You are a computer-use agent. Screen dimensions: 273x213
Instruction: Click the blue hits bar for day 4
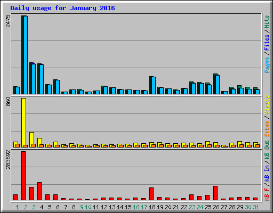tap(41, 79)
